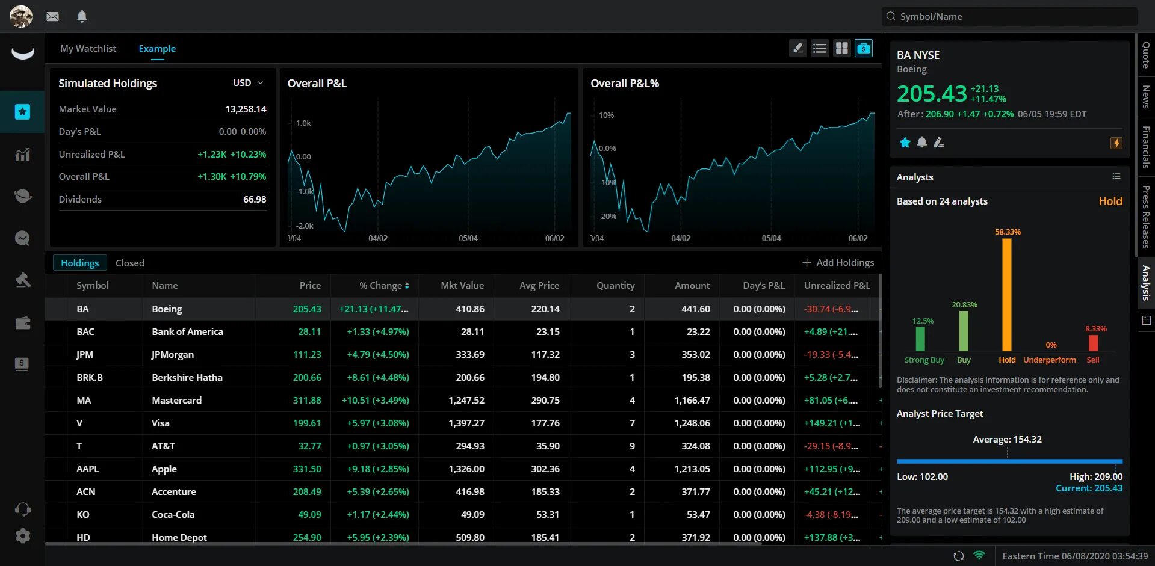The height and width of the screenshot is (566, 1155).
Task: Select the Example watchlist tab
Action: [157, 48]
